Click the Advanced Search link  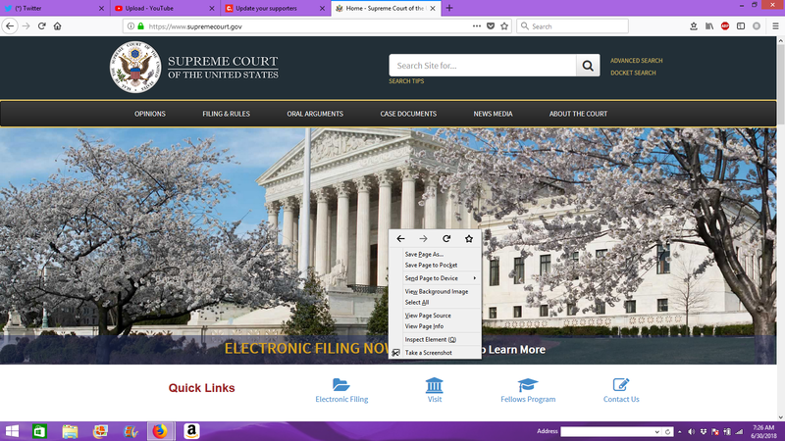click(636, 61)
